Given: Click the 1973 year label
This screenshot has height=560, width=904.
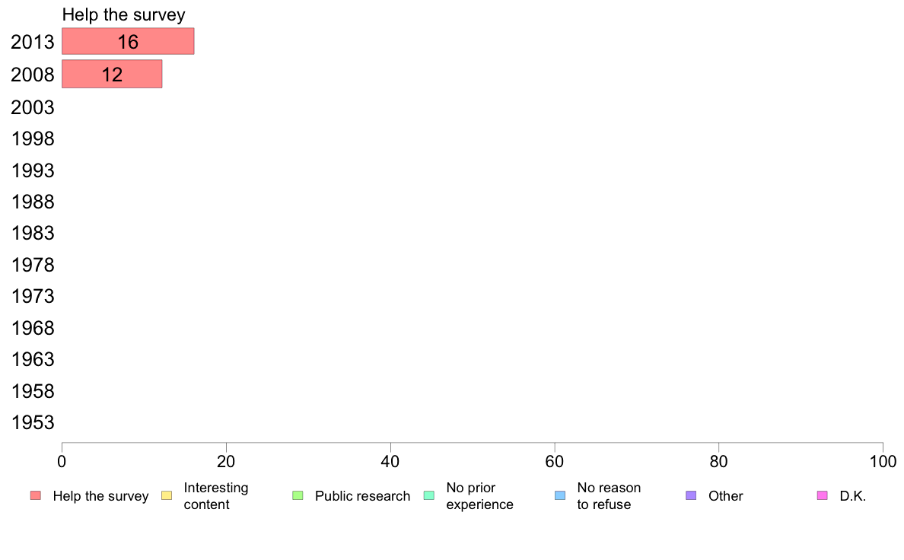Looking at the screenshot, I should tap(33, 297).
